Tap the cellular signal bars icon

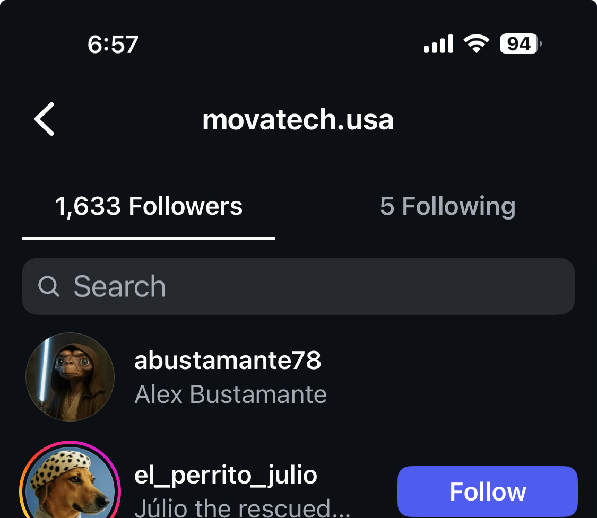438,44
